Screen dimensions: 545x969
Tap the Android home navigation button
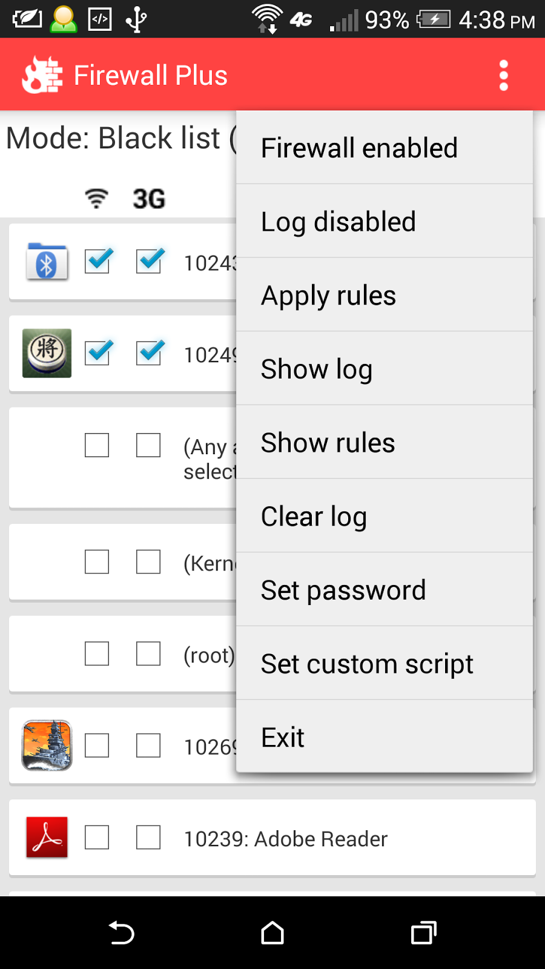(272, 933)
